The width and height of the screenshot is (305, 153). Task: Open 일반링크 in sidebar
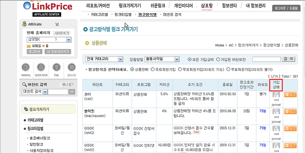point(36,144)
